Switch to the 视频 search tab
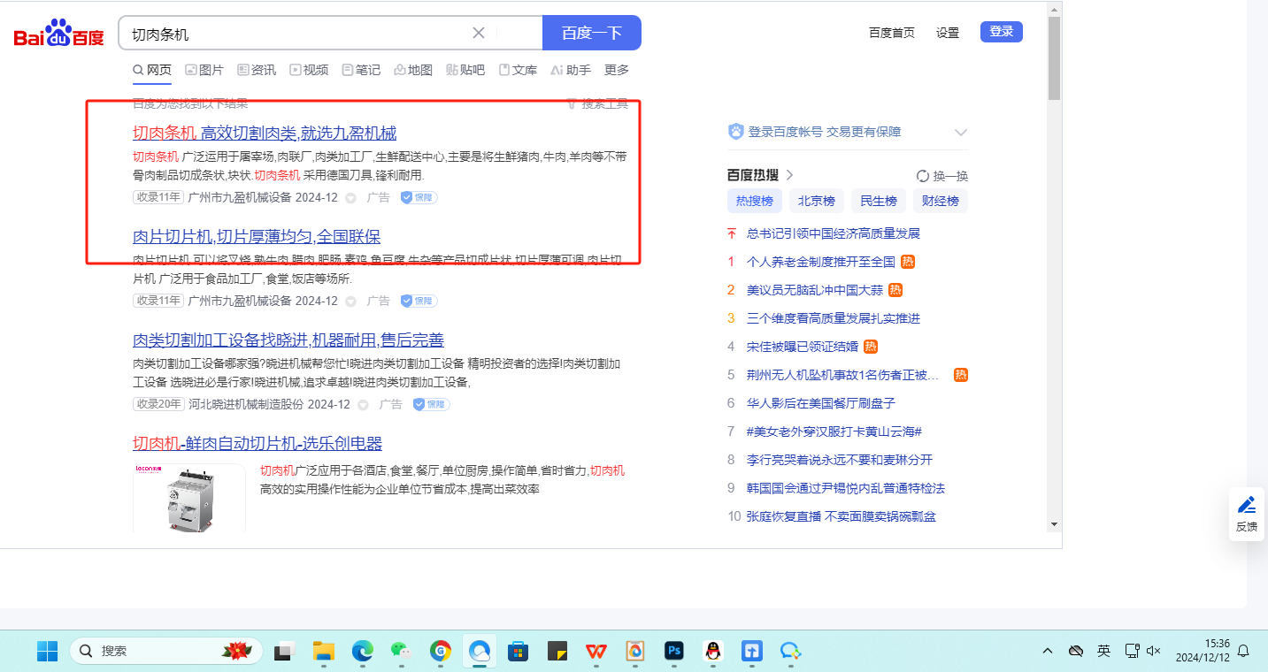This screenshot has width=1268, height=672. (309, 70)
